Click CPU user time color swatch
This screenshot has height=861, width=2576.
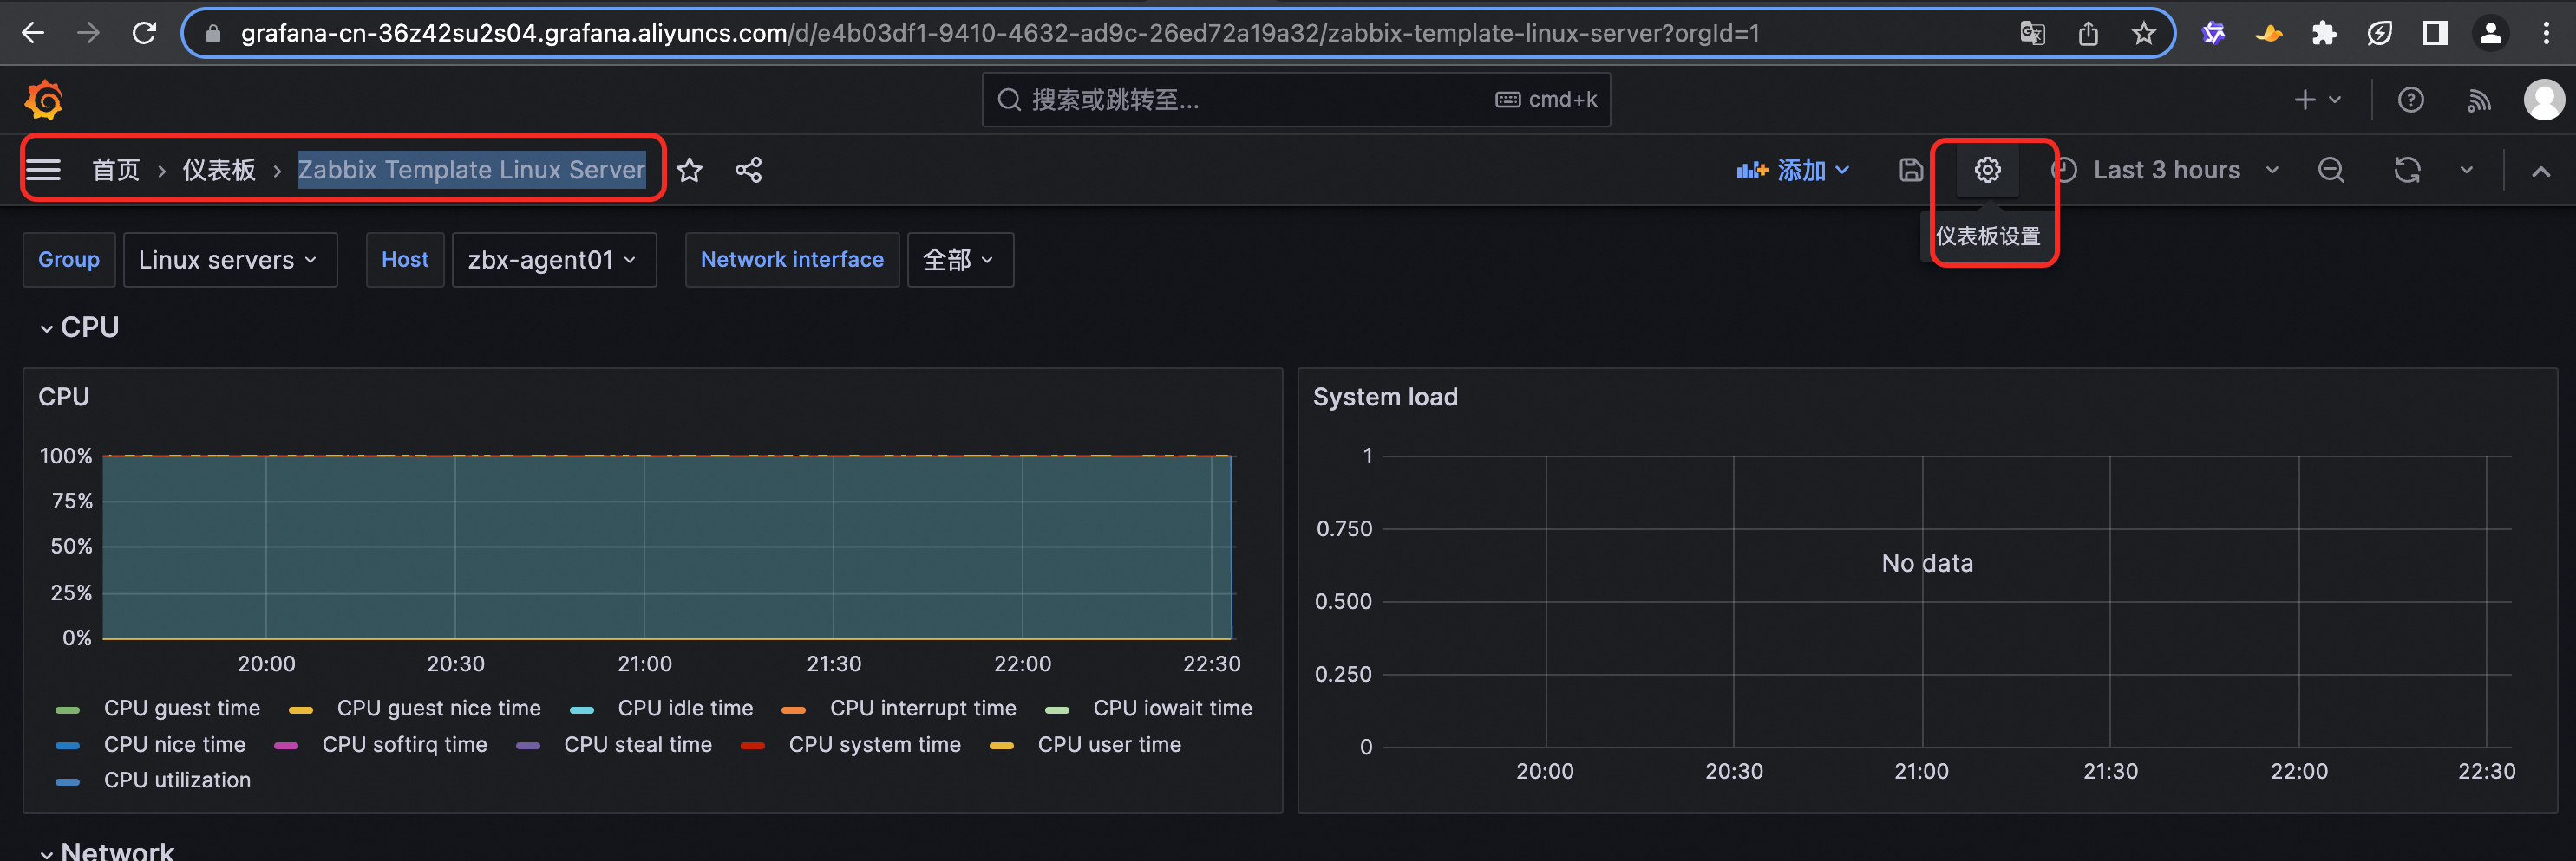pyautogui.click(x=1001, y=745)
